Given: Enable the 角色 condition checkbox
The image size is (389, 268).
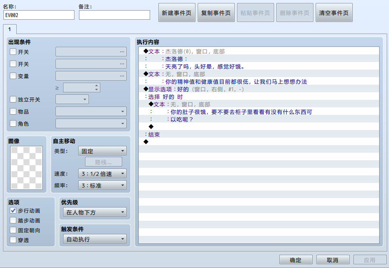Looking at the screenshot, I should pos(13,123).
